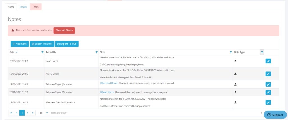Viewport: 288px width, 120px height.
Task: Edit the note dated 21/02/2022
Action: pyautogui.click(x=268, y=84)
